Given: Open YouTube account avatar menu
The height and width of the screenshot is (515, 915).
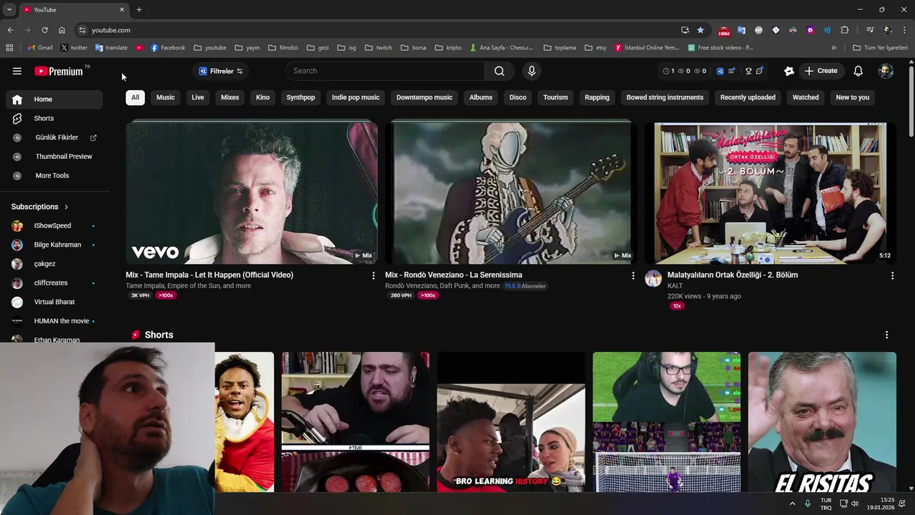Looking at the screenshot, I should [886, 71].
